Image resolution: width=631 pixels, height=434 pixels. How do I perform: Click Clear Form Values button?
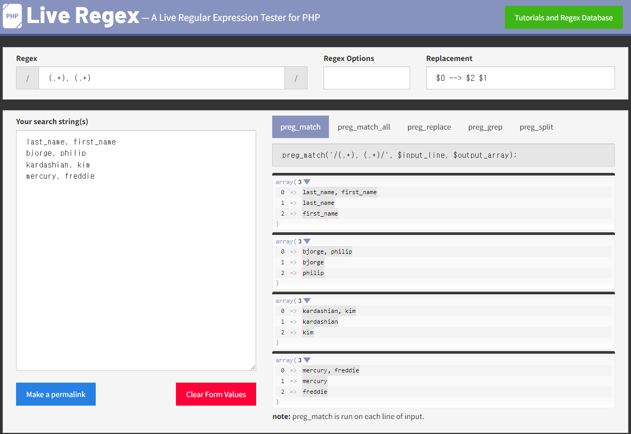pyautogui.click(x=216, y=394)
